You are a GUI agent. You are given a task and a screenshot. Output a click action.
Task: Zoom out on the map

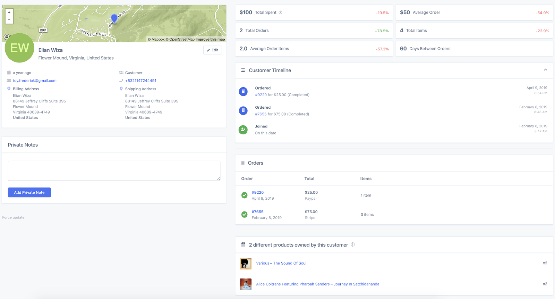pyautogui.click(x=9, y=20)
